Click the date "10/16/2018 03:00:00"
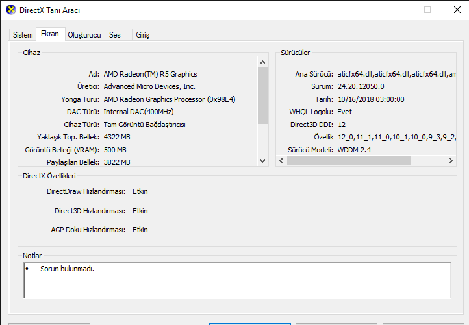Screen dimensions: 469x325 (x=371, y=99)
